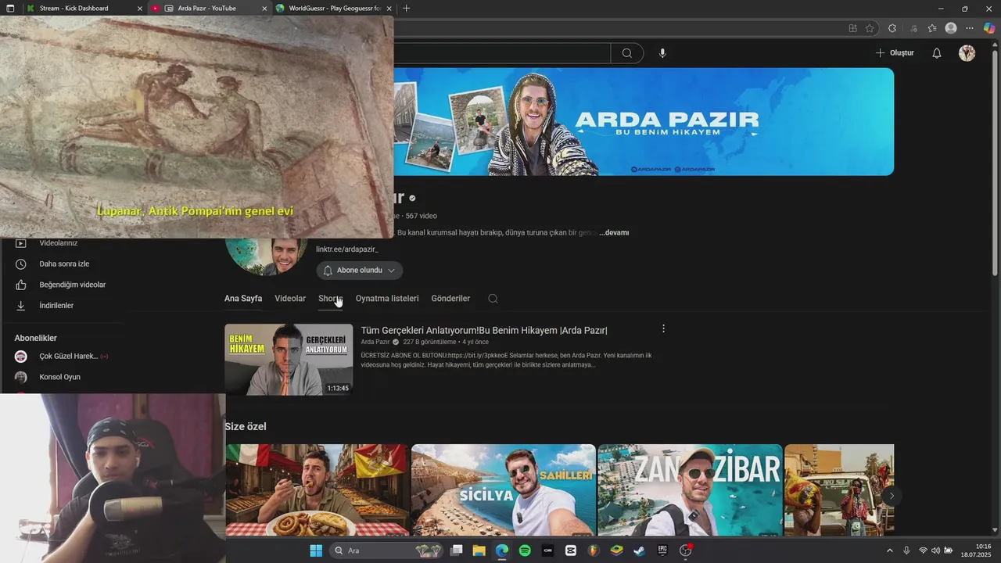Open the Edge split screen icon
Viewport: 1001px width, 563px height.
point(852,28)
